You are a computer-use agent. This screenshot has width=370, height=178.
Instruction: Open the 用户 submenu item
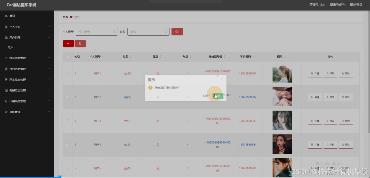coord(10,47)
